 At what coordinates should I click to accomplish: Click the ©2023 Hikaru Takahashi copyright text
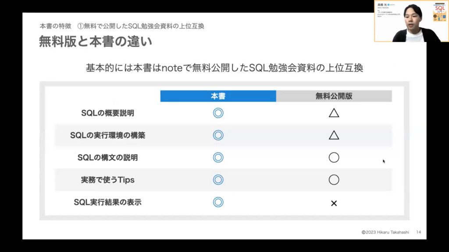pos(385,232)
